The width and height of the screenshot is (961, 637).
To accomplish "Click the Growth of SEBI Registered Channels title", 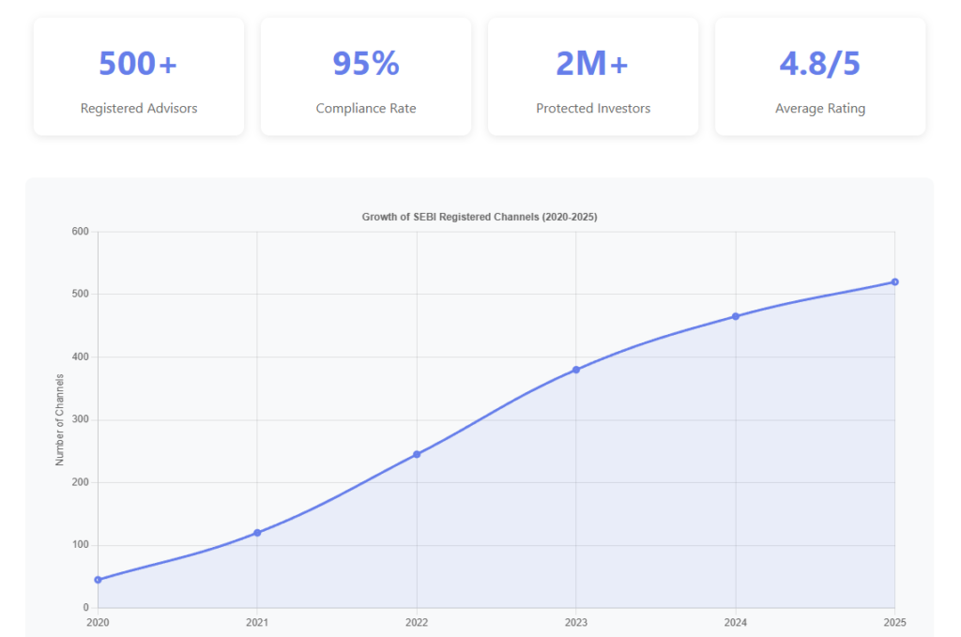I will coord(480,217).
